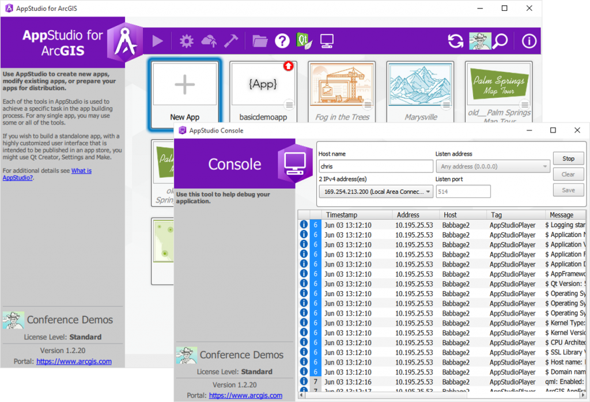
Task: Show the About info icon
Action: 529,41
